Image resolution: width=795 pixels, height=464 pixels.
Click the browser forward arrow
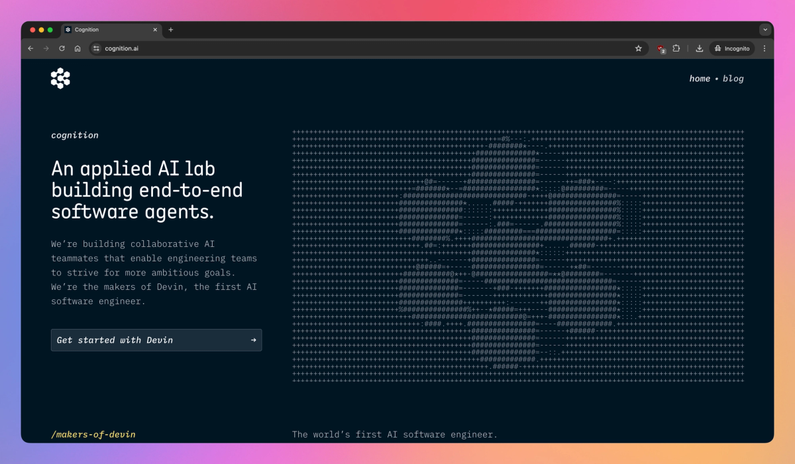tap(46, 48)
